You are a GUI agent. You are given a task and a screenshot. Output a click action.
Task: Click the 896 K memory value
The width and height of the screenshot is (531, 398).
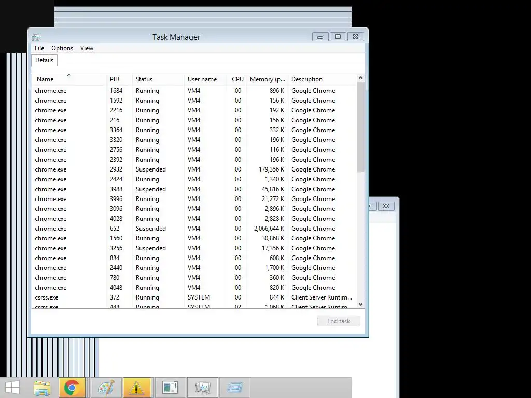(277, 91)
